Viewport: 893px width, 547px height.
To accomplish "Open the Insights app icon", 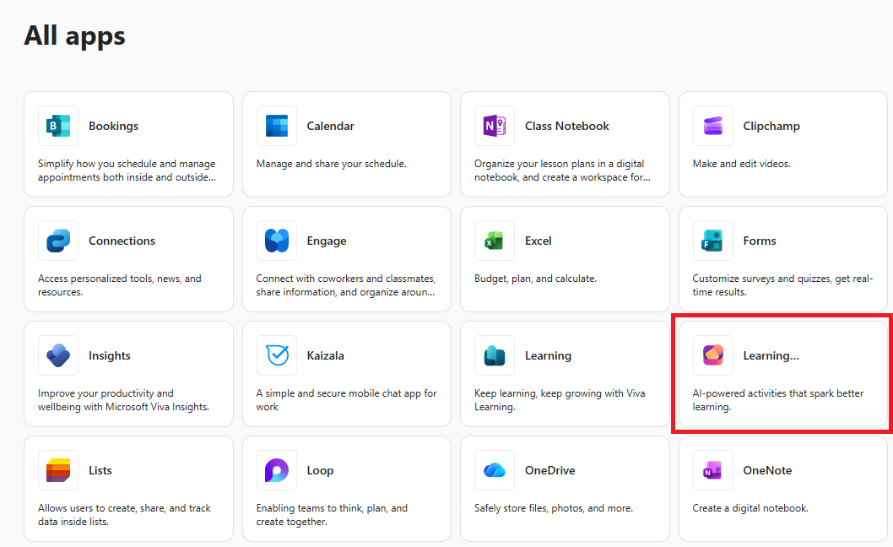I will tap(58, 355).
